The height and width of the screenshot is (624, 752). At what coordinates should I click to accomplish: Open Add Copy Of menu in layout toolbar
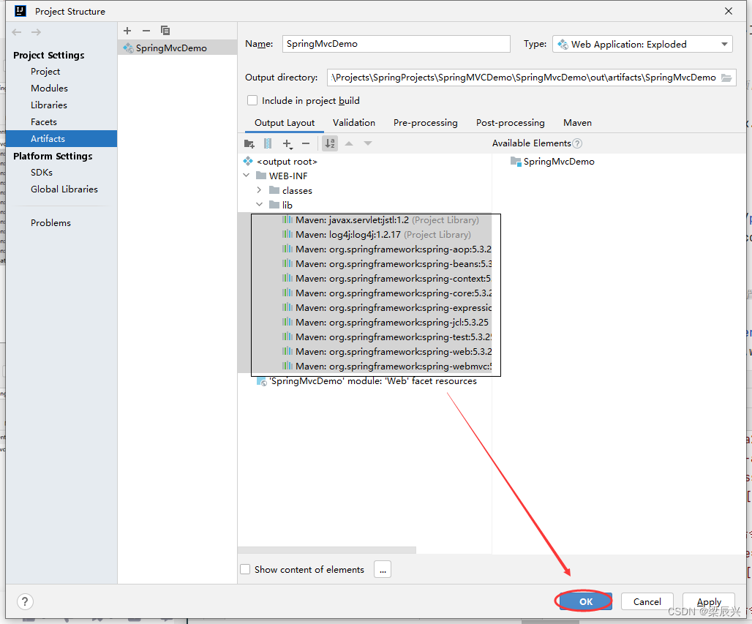pos(287,143)
